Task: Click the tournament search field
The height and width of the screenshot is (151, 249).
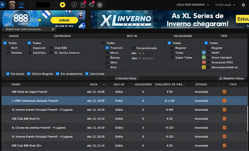Action: coord(28,29)
